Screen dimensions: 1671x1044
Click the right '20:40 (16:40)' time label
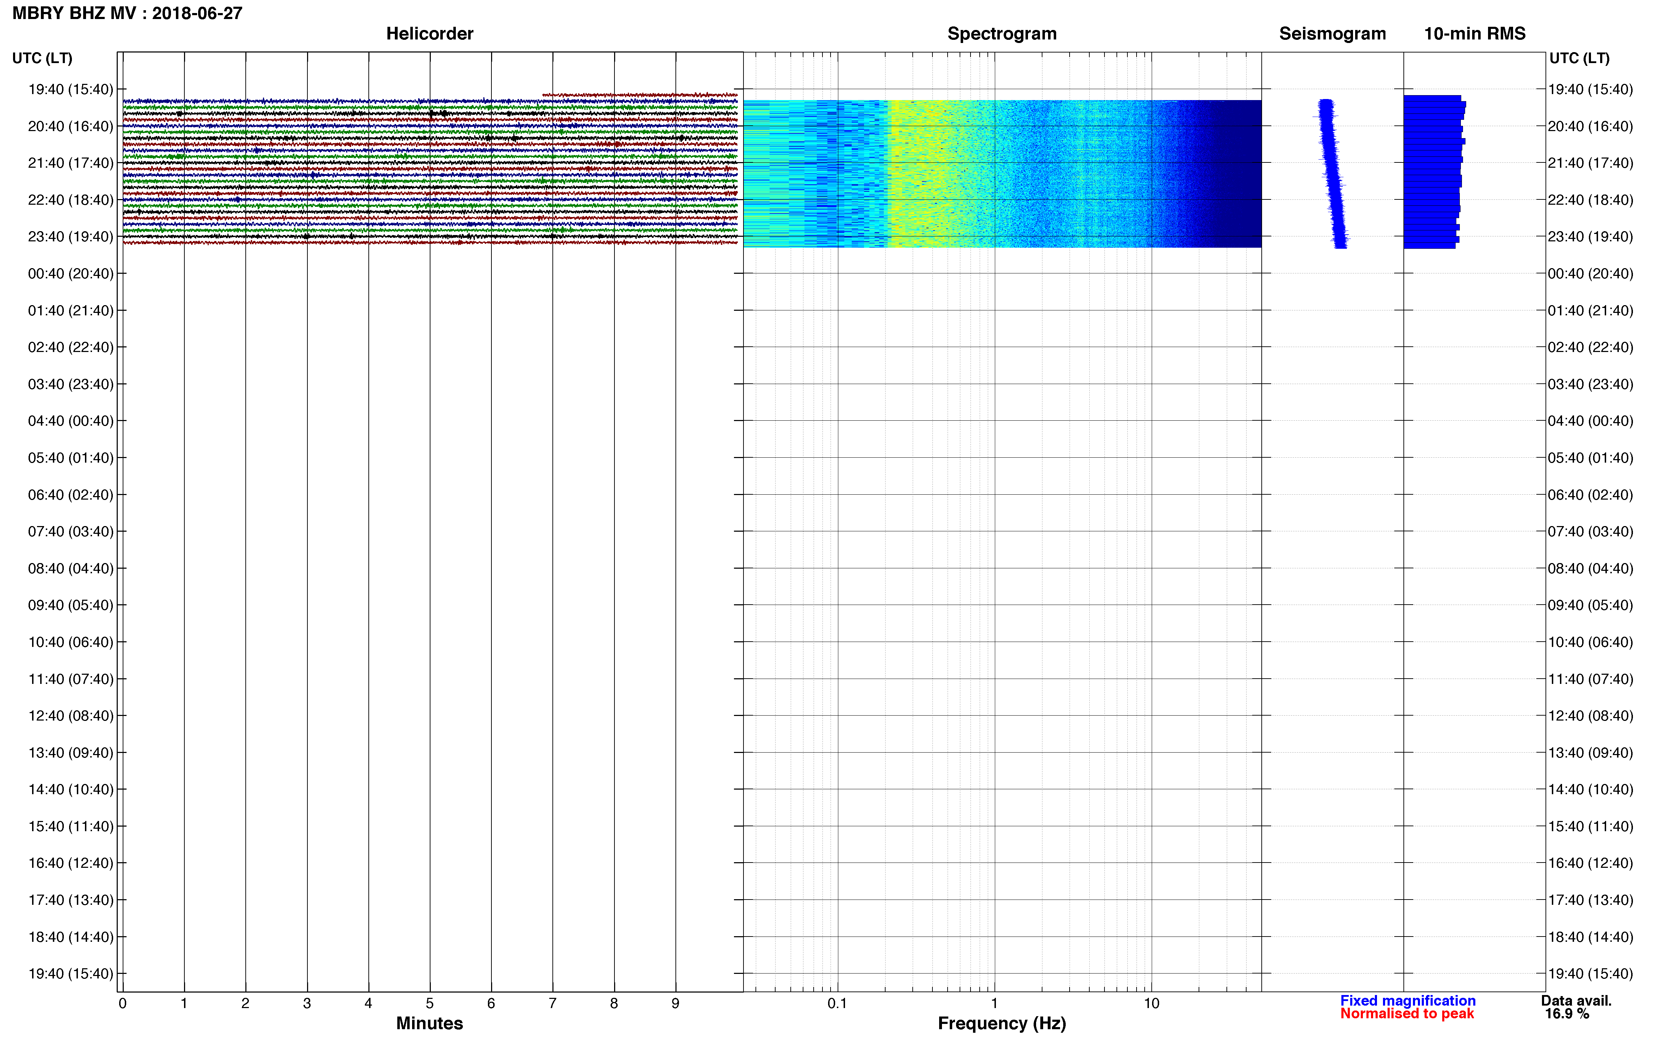(1590, 126)
